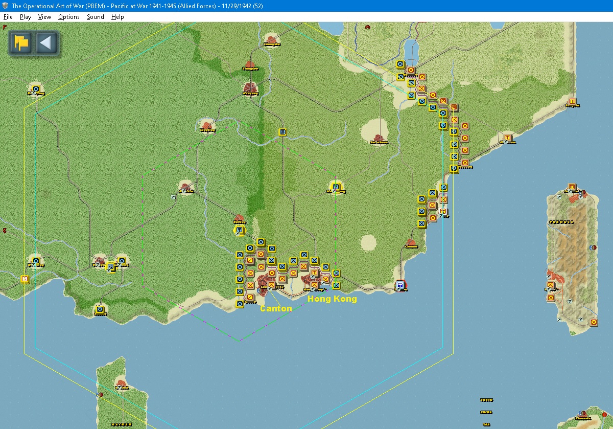613x429 pixels.
Task: Select the tan unit at Formosa's southeast corner
Action: (x=593, y=322)
